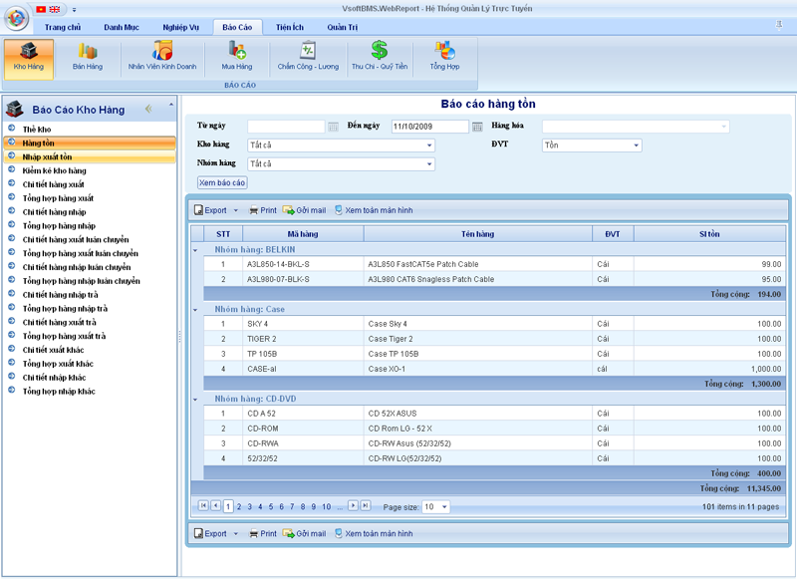Open calendar picker for Từ ngày
The height and width of the screenshot is (579, 797).
point(333,127)
